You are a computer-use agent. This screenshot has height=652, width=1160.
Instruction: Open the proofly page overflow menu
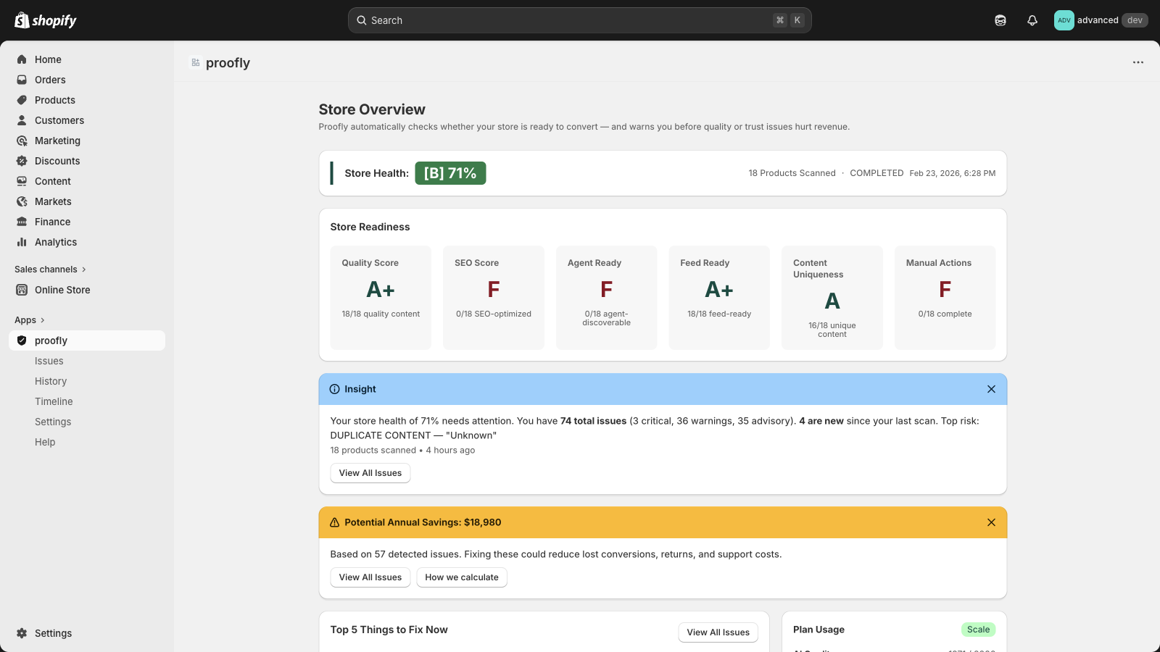(x=1137, y=62)
